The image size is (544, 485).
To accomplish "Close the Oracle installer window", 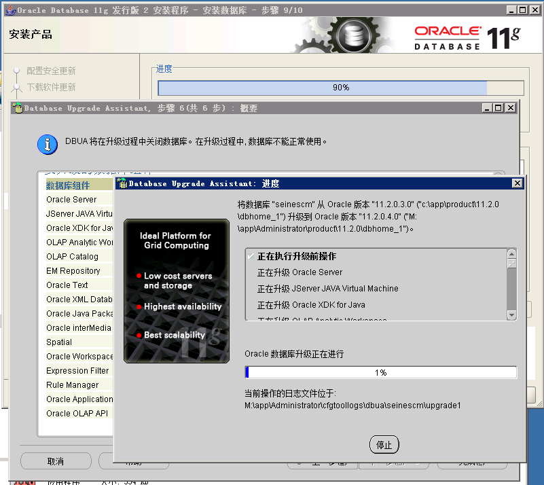I will tap(534, 10).
